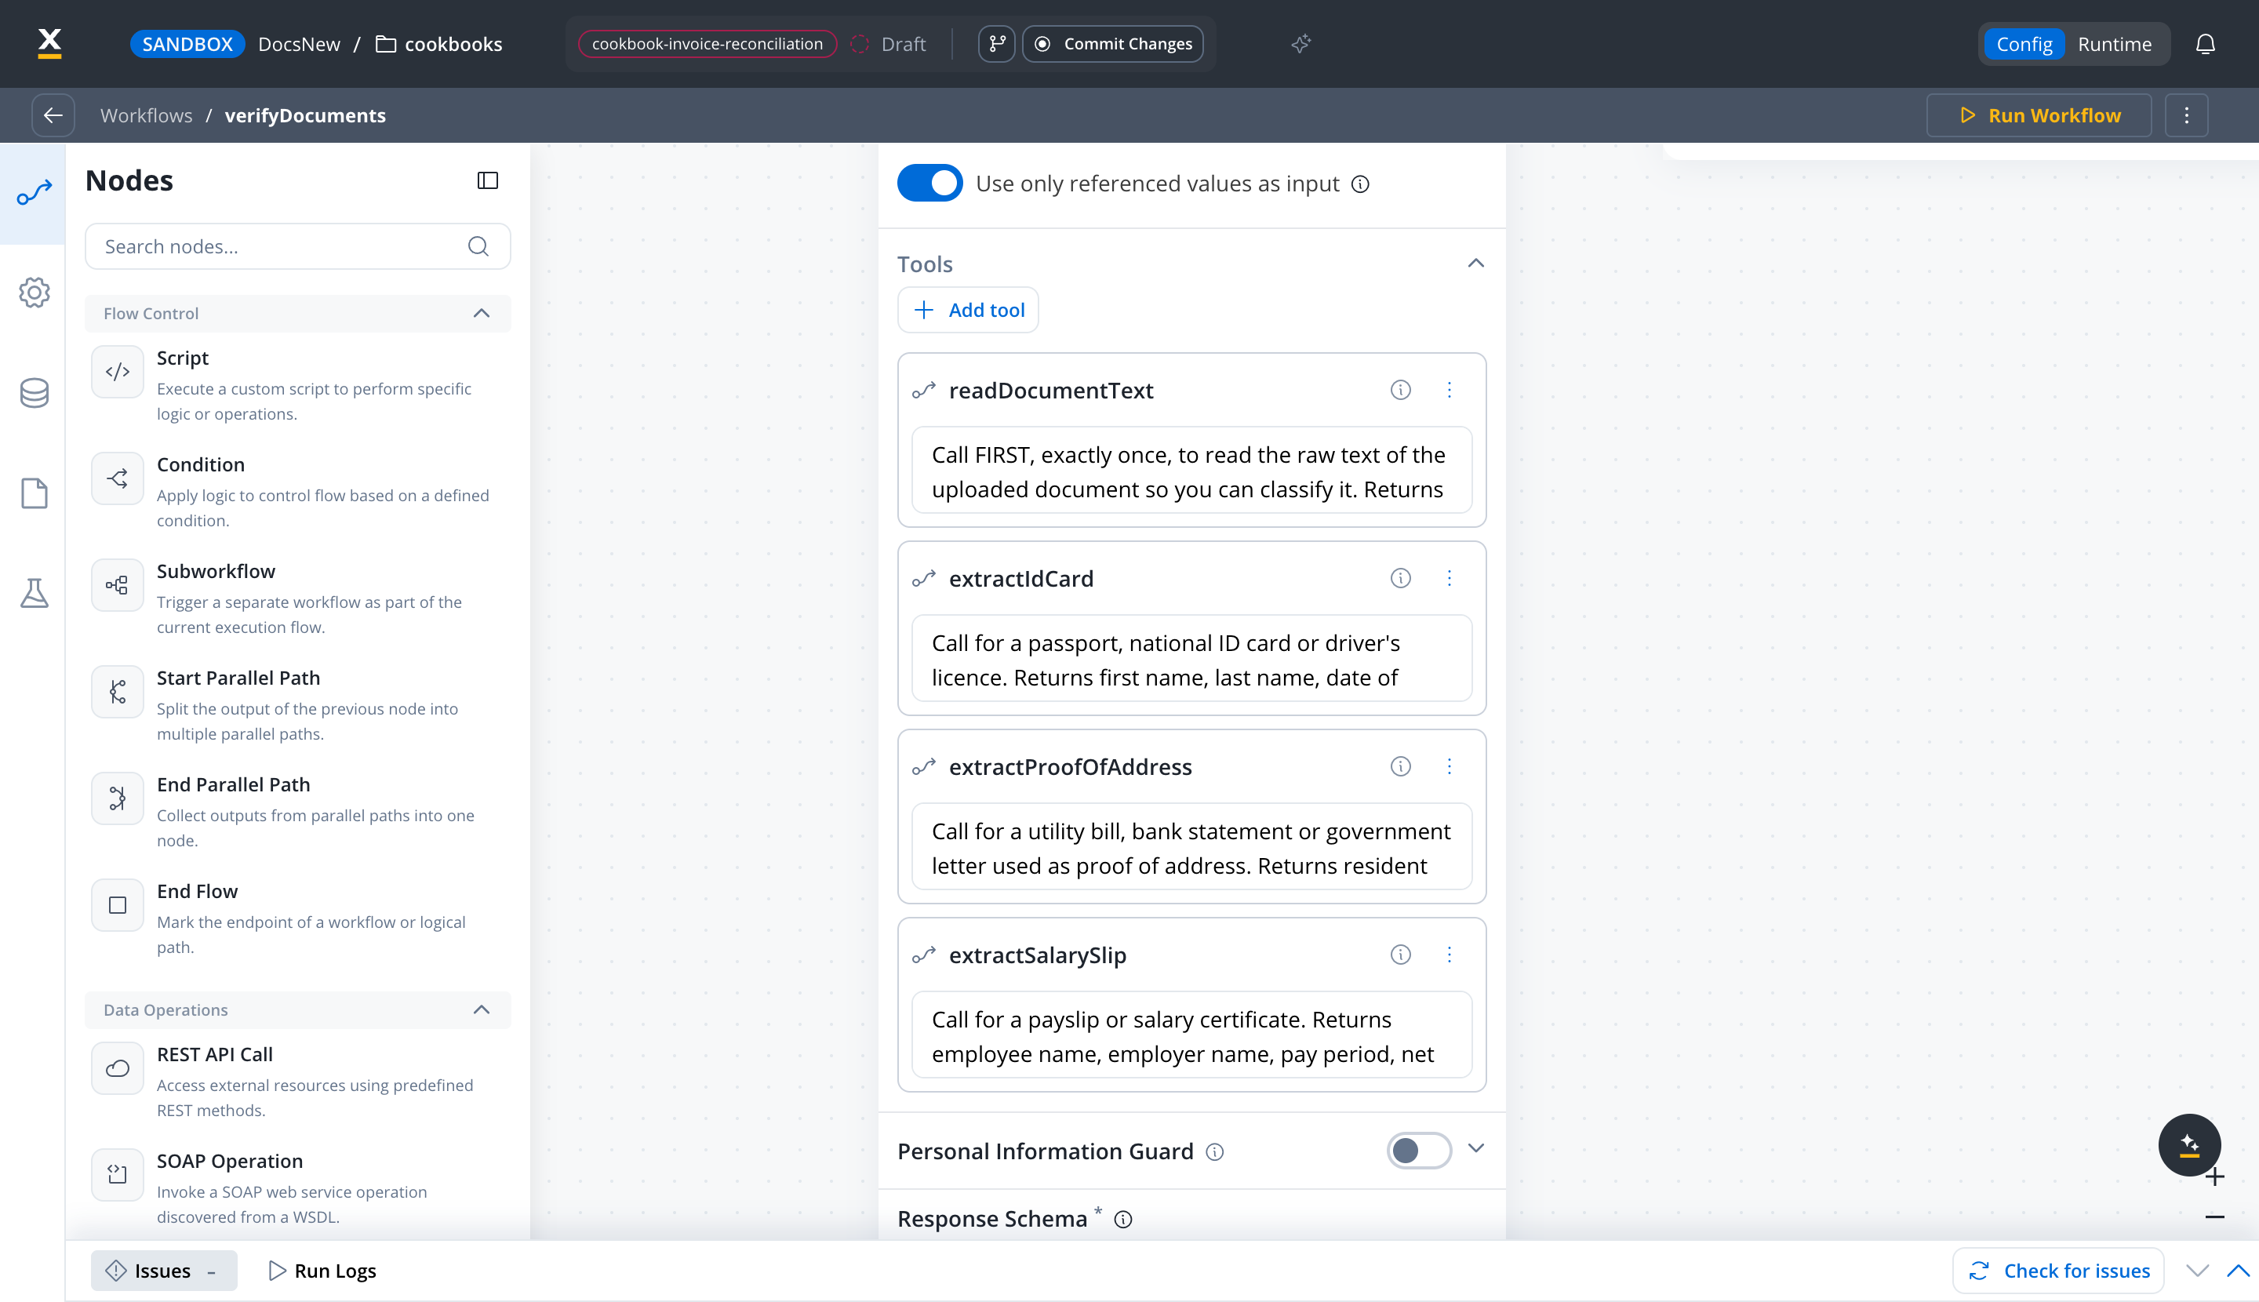2259x1302 pixels.
Task: Open the Issues tab
Action: click(164, 1271)
